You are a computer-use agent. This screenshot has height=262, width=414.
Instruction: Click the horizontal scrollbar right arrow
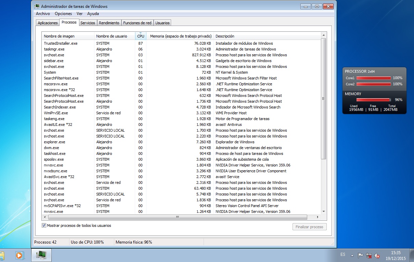[318, 217]
